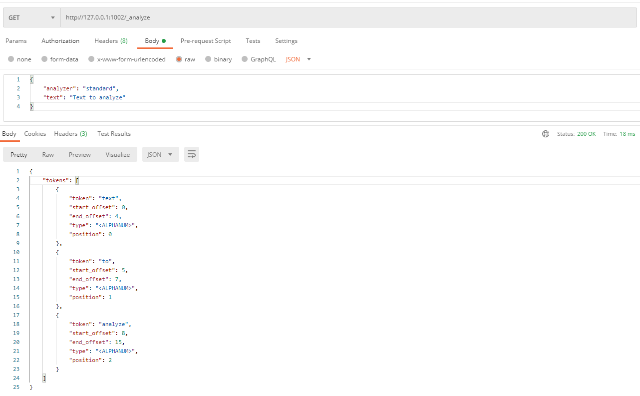Open the Settings tab
Screen dimensions: 640x396
(x=286, y=41)
